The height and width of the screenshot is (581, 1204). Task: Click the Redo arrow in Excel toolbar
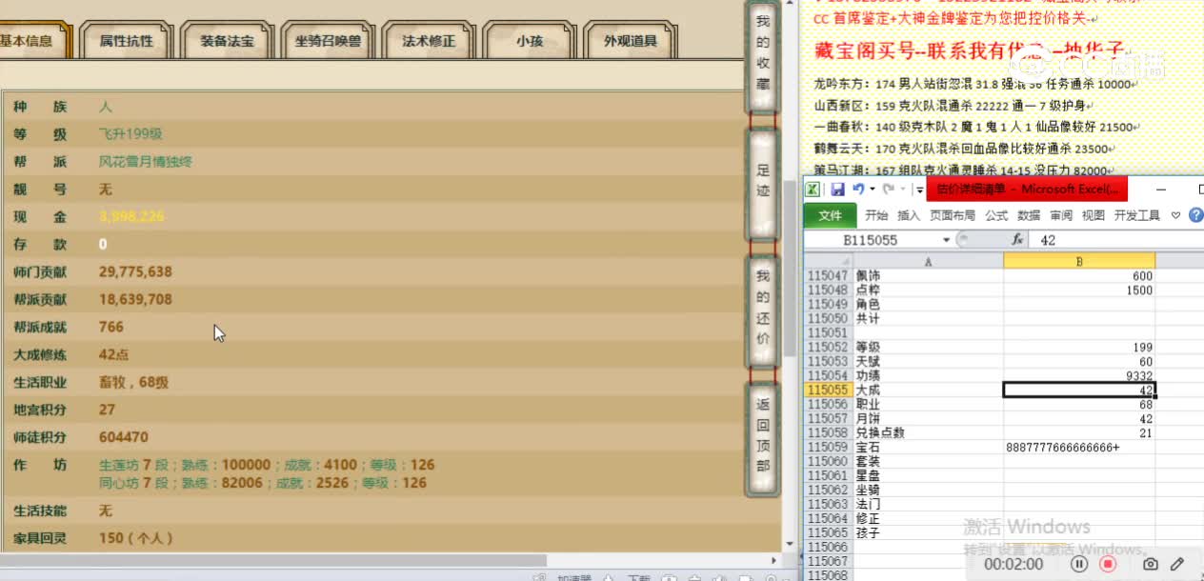[x=888, y=189]
